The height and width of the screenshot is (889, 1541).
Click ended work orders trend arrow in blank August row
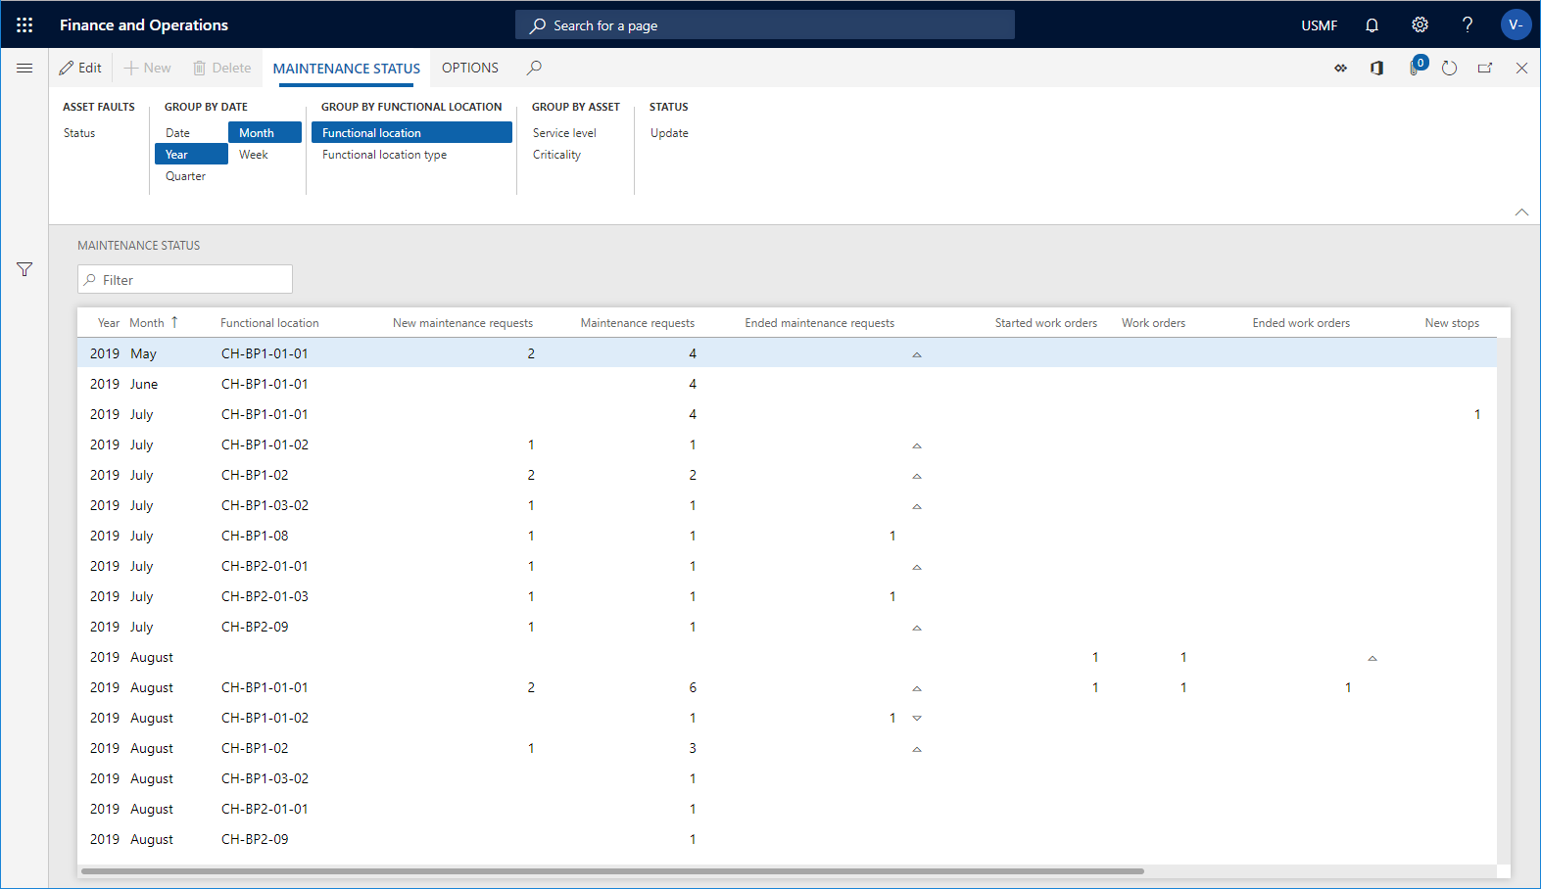pos(1372,658)
